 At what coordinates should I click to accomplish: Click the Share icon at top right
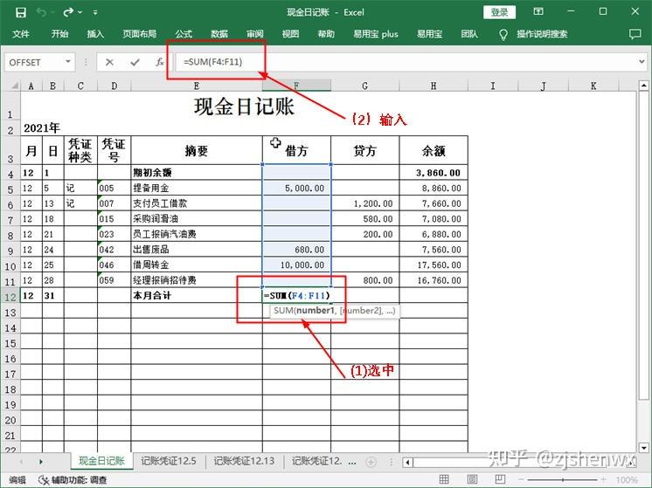point(635,34)
